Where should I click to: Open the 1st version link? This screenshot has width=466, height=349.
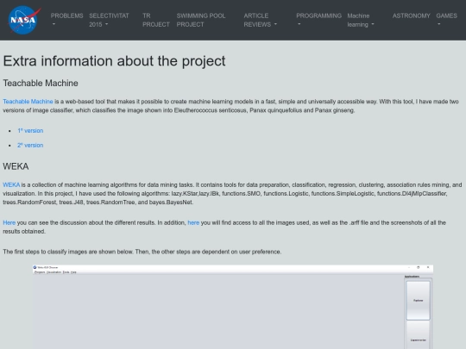click(x=30, y=131)
